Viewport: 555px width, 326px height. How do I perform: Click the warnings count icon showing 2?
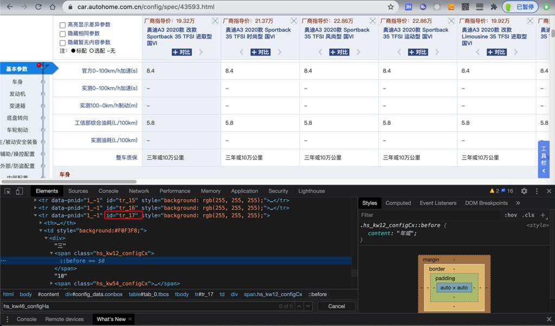click(x=494, y=190)
